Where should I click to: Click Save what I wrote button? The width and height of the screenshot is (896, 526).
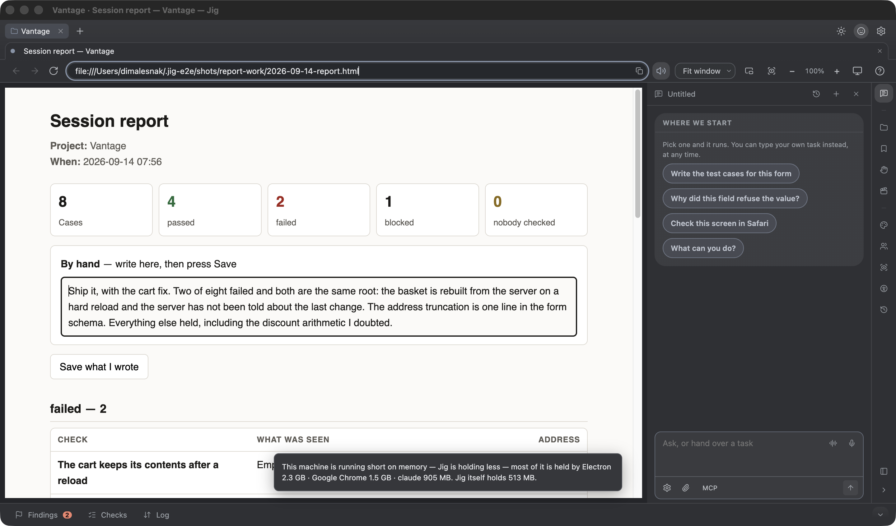click(x=99, y=367)
